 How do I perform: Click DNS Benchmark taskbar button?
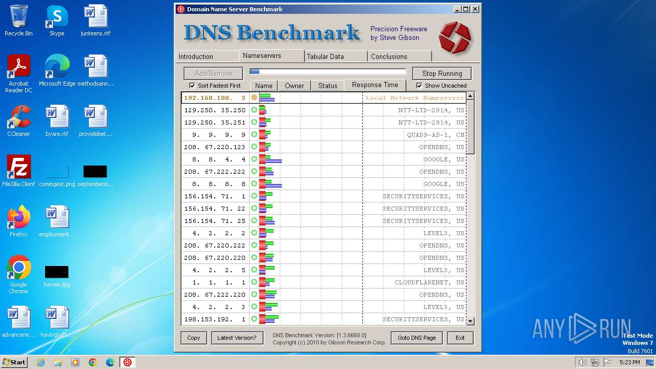(127, 362)
